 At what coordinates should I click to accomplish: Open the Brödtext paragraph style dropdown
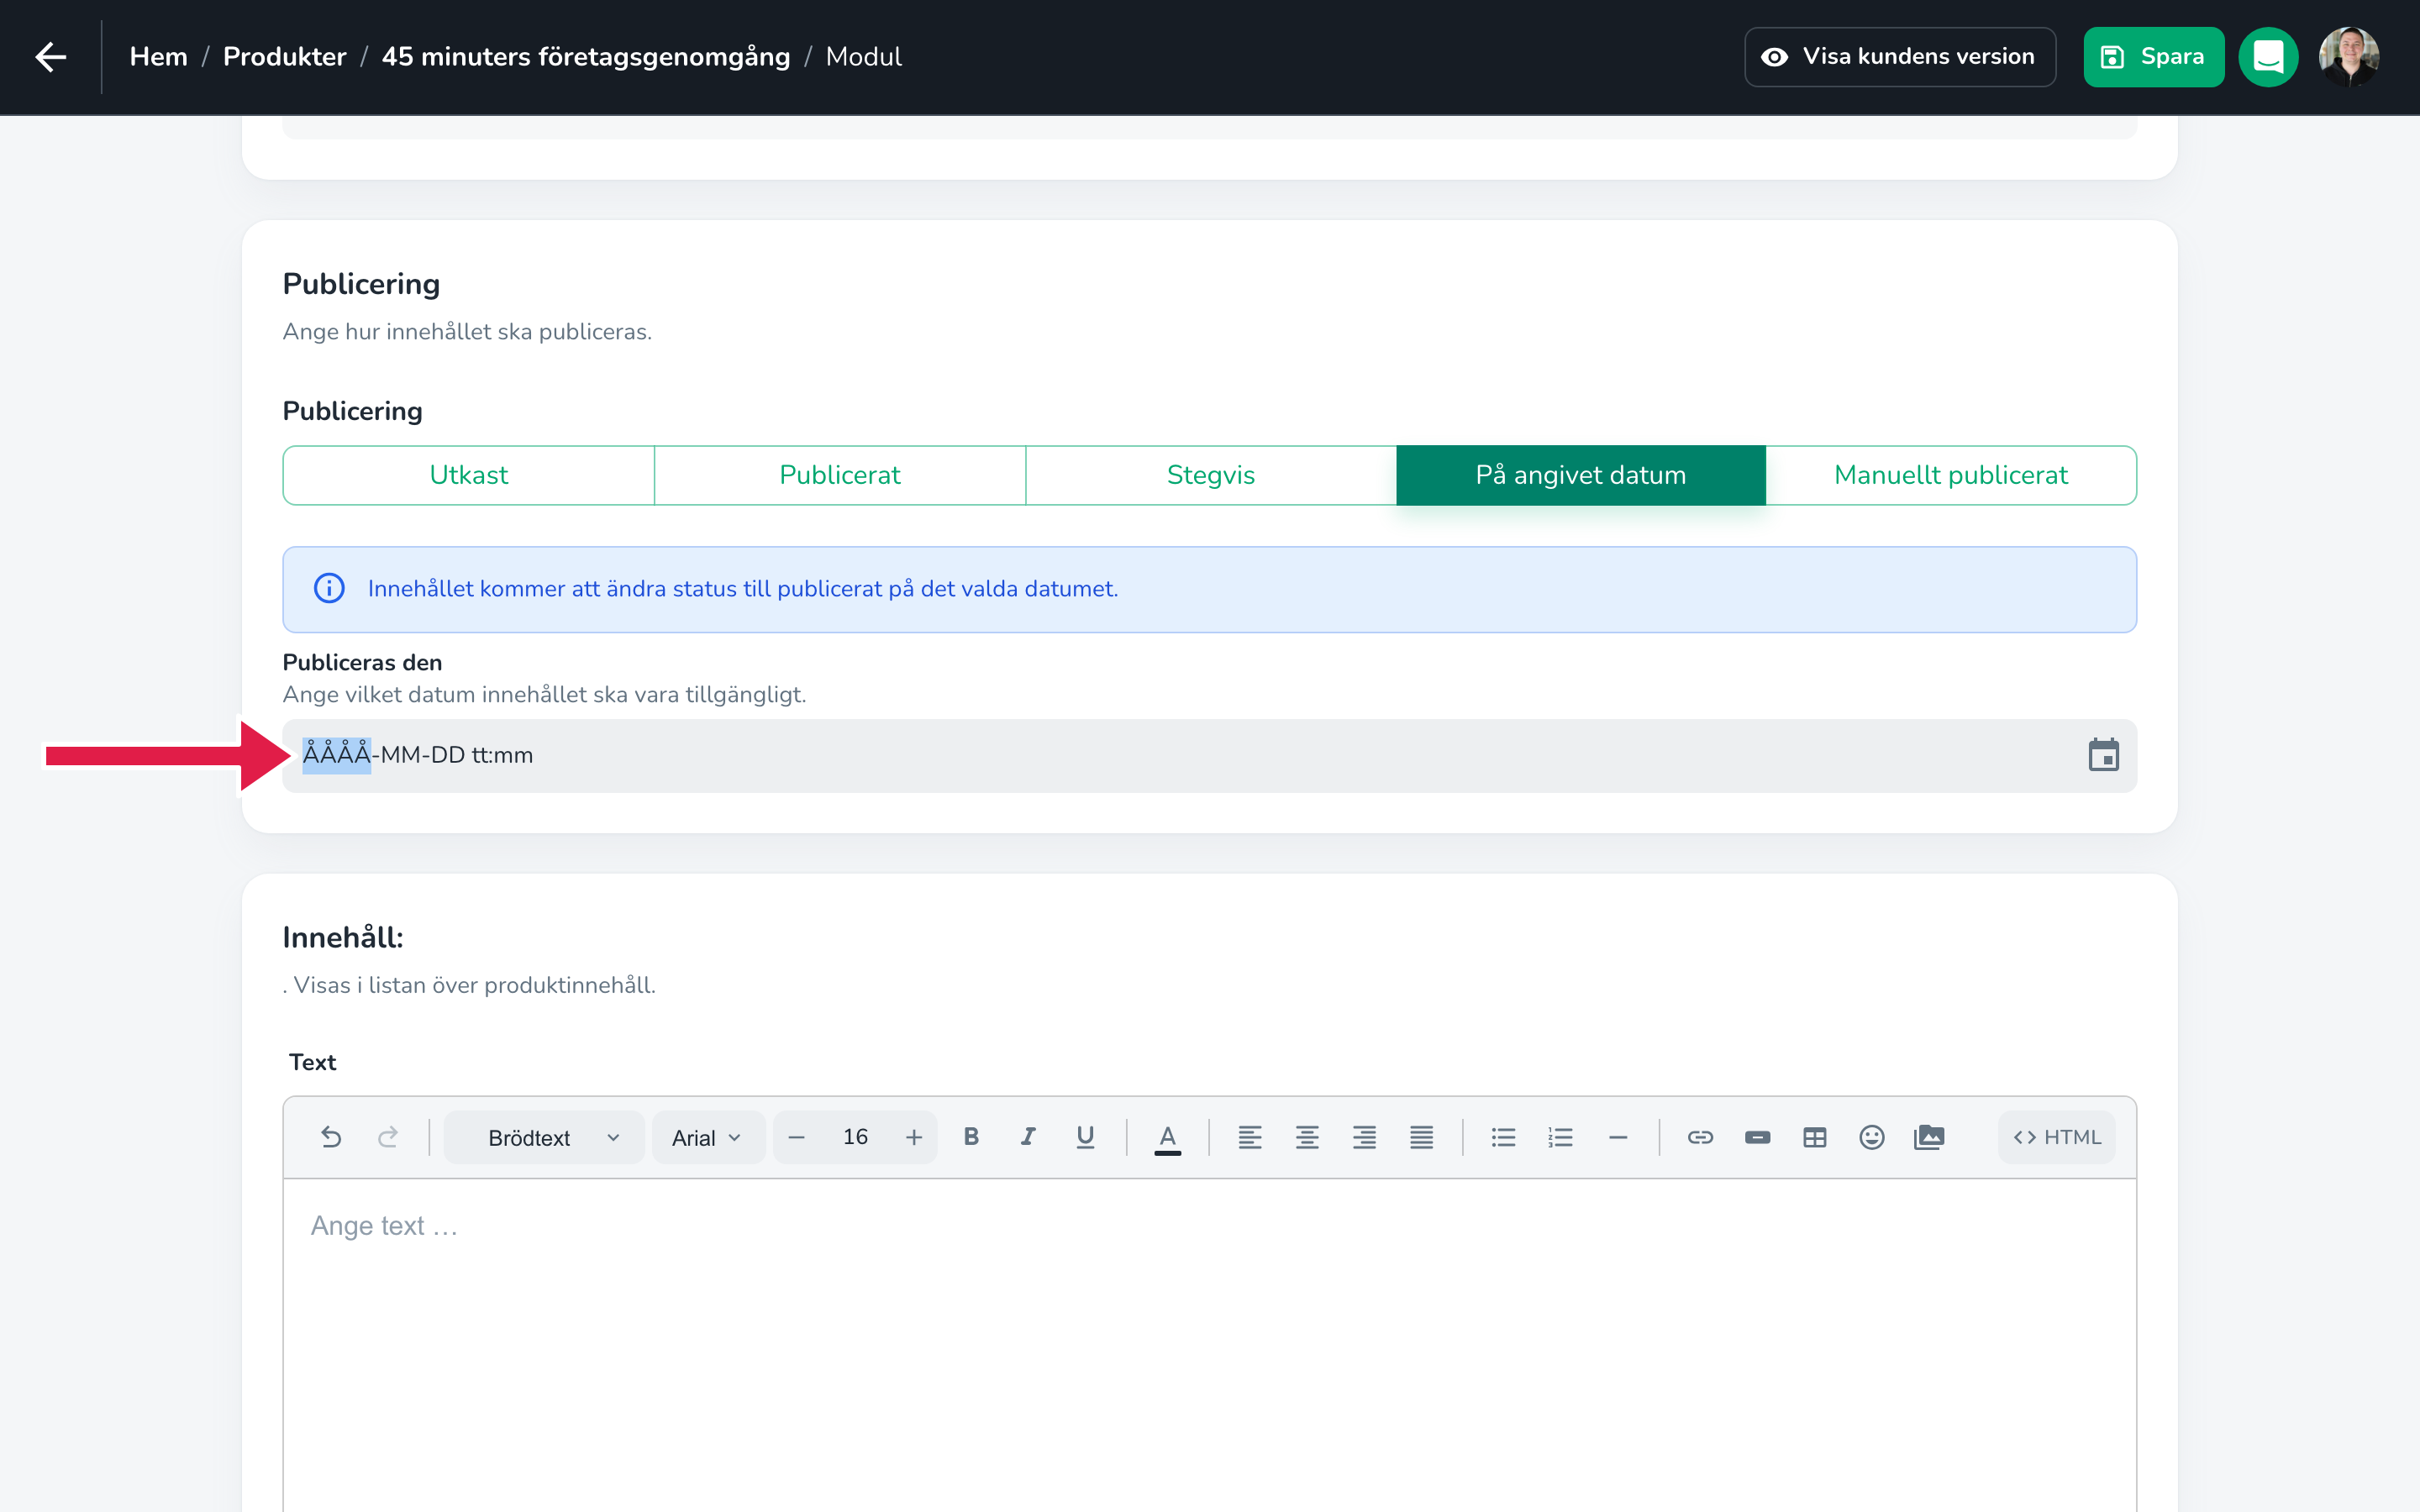pyautogui.click(x=544, y=1137)
